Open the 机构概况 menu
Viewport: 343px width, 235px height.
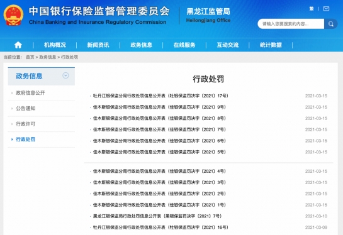(x=55, y=45)
